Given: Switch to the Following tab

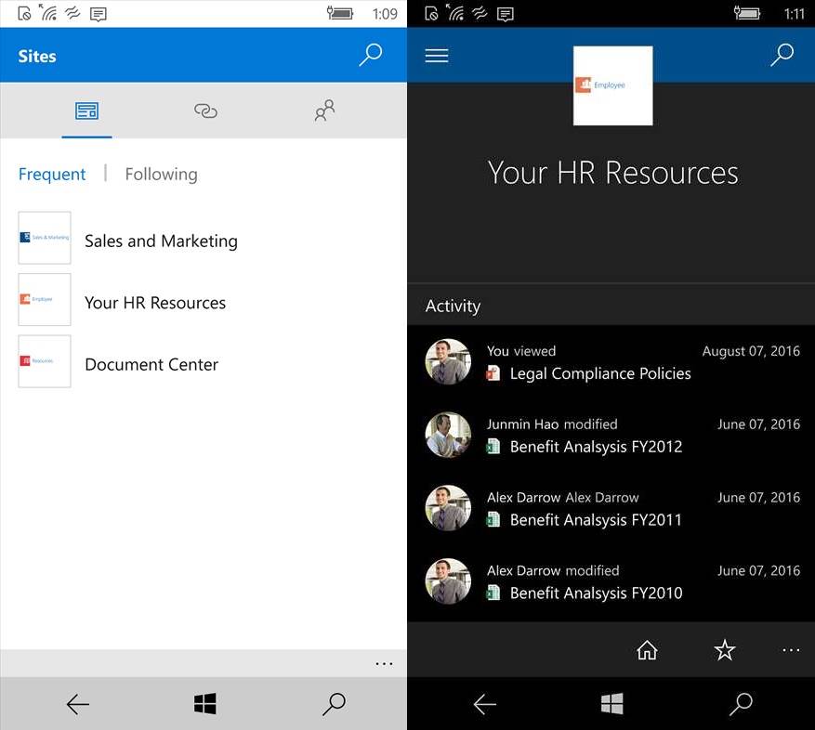Looking at the screenshot, I should tap(161, 174).
